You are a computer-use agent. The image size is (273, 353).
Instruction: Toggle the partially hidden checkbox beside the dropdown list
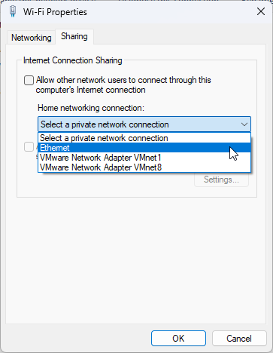[29, 147]
